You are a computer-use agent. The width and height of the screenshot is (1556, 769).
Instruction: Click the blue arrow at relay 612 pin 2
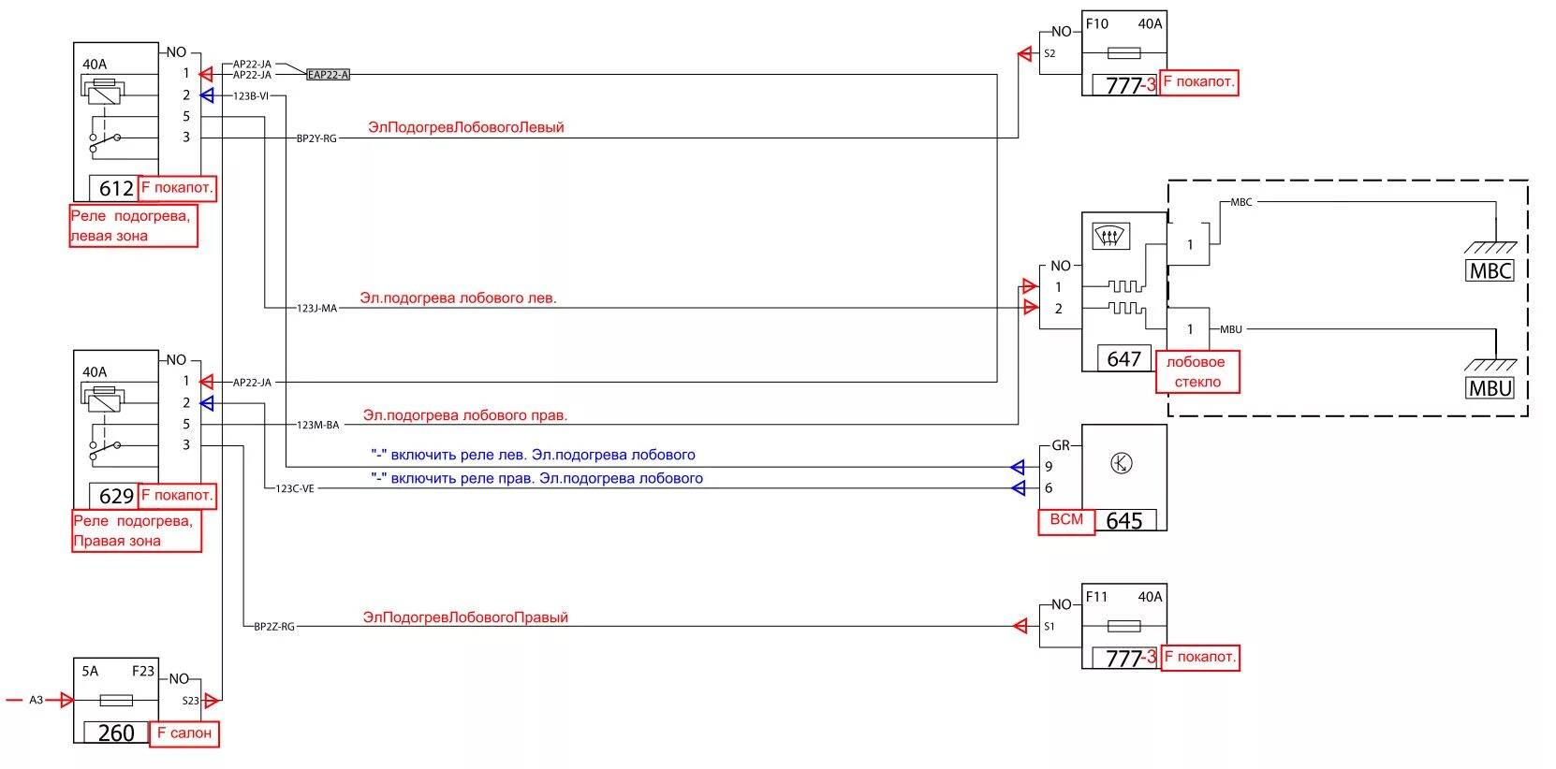click(x=206, y=95)
